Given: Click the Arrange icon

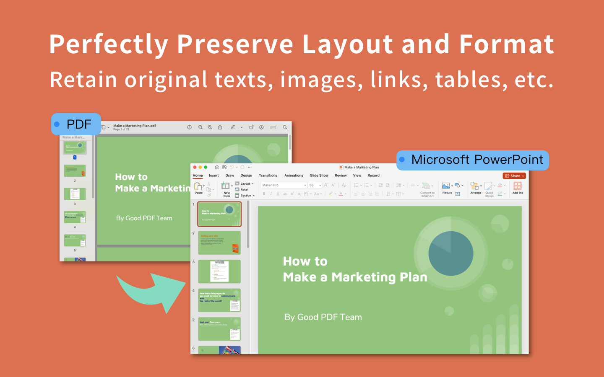Looking at the screenshot, I should coord(474,186).
